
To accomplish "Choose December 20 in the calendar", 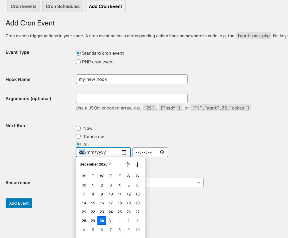I will click(x=137, y=203).
